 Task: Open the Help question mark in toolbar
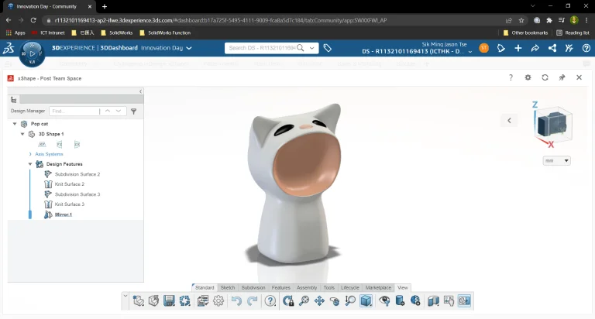tap(270, 300)
